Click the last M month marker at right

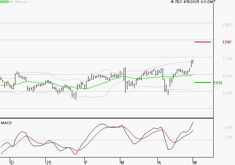195,163
